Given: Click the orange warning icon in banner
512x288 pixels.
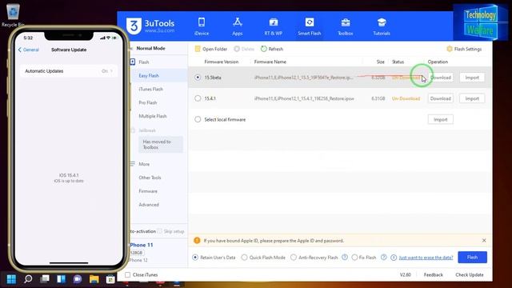Looking at the screenshot, I should [x=197, y=240].
